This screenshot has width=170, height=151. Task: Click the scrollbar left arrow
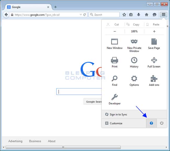(x=3, y=147)
